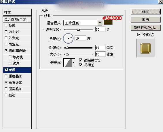The image size is (163, 132).
Task: Click the angle dial control
Action: [68, 38]
